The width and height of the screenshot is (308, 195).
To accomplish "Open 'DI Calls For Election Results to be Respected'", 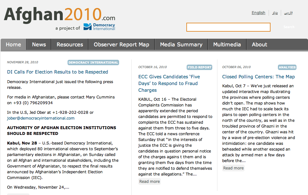I will tap(58, 72).
